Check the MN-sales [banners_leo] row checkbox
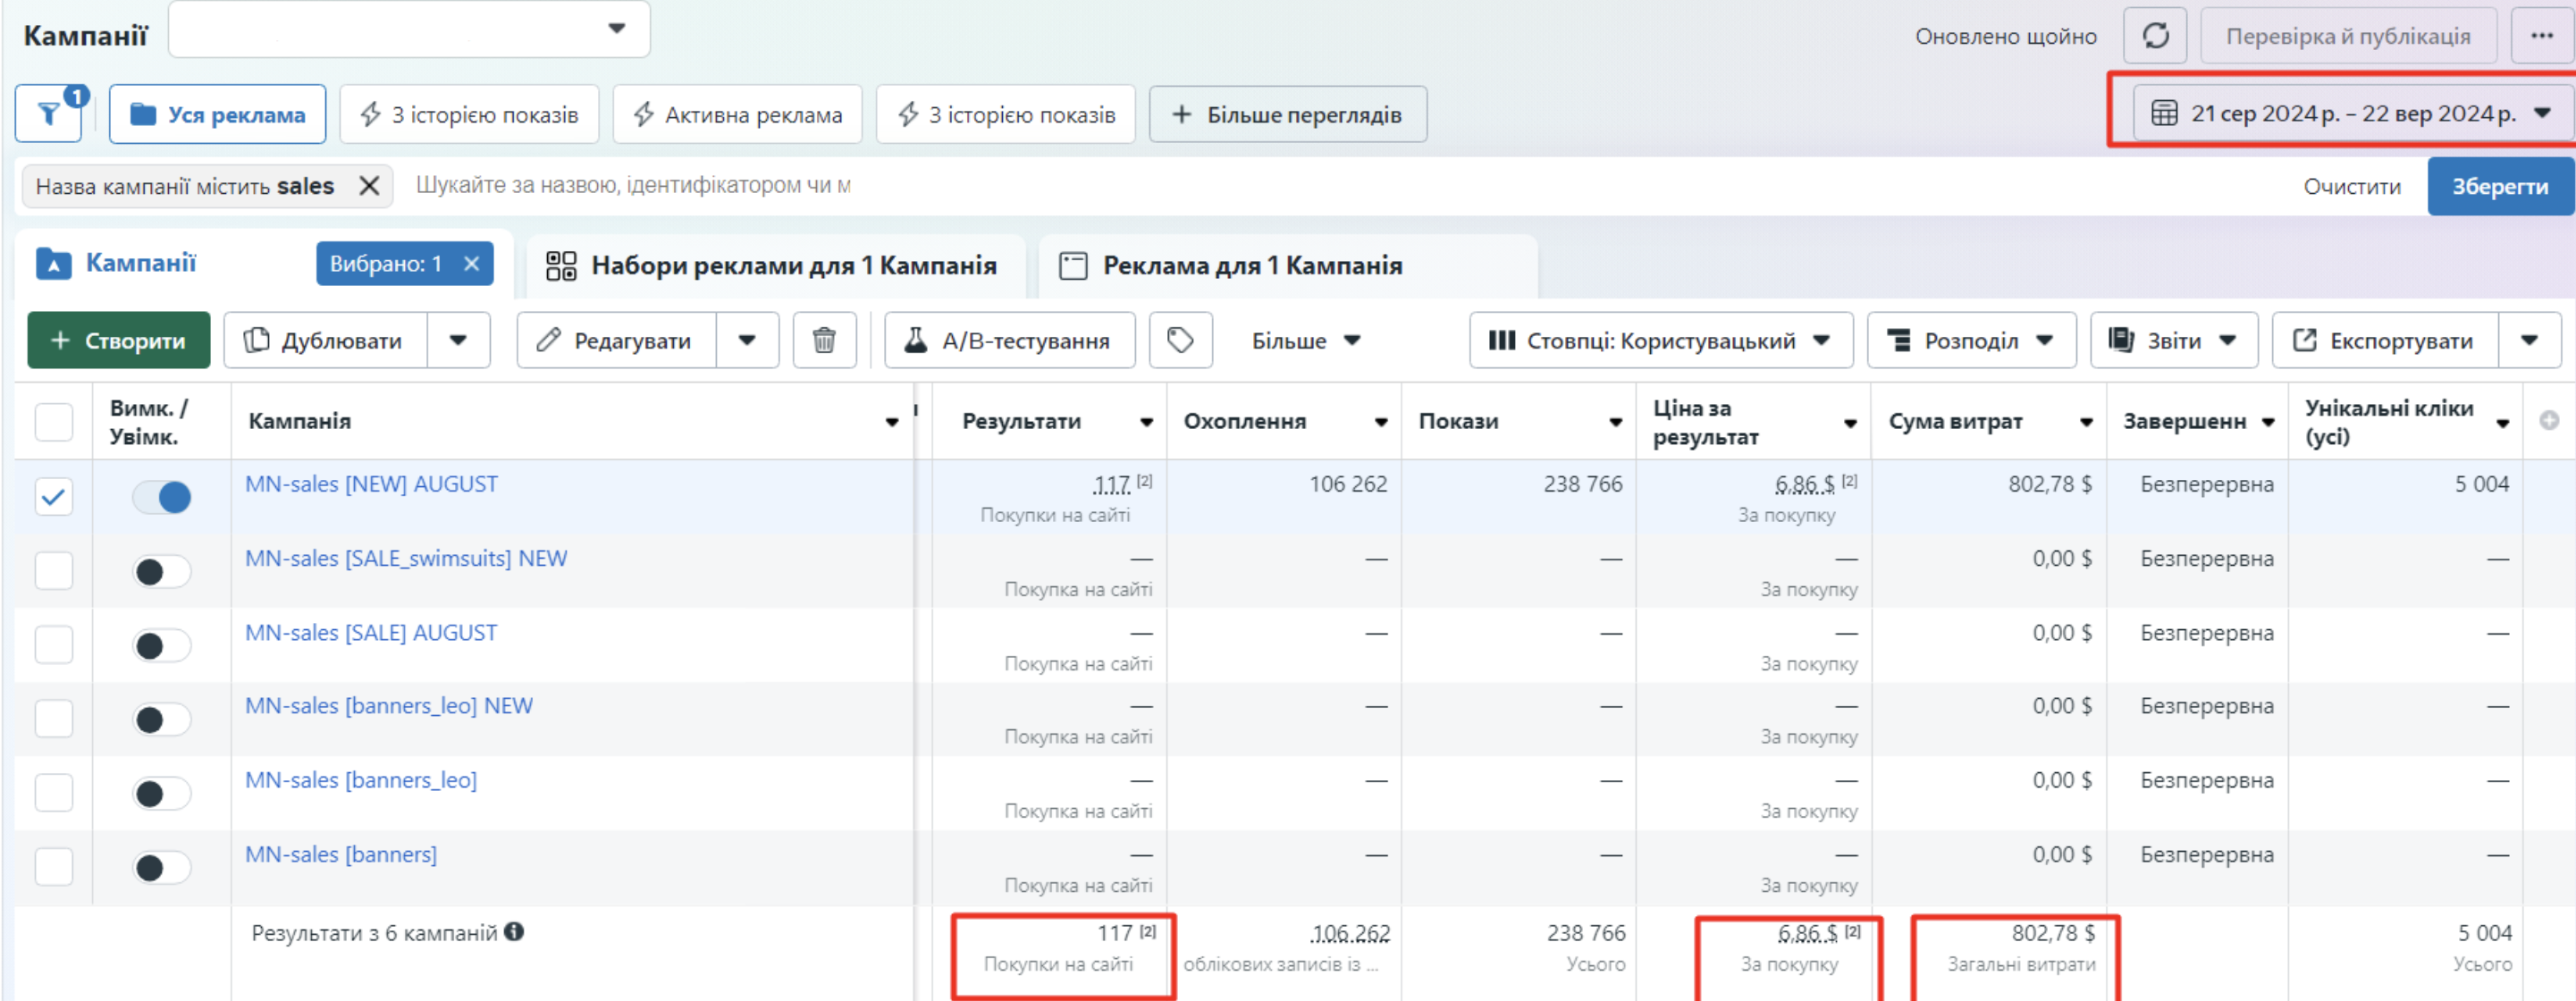Image resolution: width=2576 pixels, height=1001 pixels. click(x=54, y=792)
